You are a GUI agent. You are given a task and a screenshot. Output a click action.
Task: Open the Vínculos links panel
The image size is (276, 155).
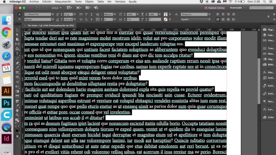[270, 41]
